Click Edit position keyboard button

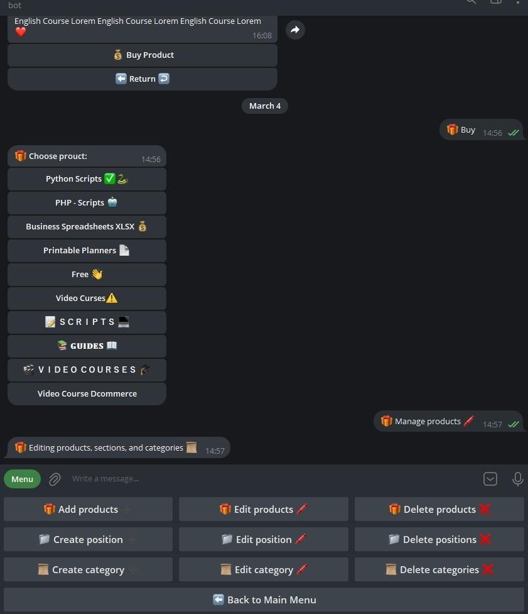pos(264,539)
